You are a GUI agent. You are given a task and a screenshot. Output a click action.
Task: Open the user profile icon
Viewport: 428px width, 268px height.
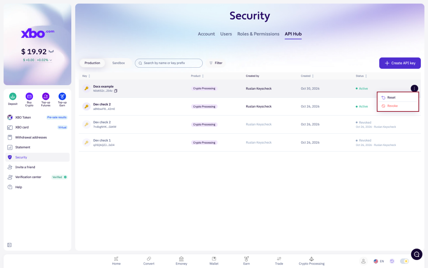coord(363,261)
